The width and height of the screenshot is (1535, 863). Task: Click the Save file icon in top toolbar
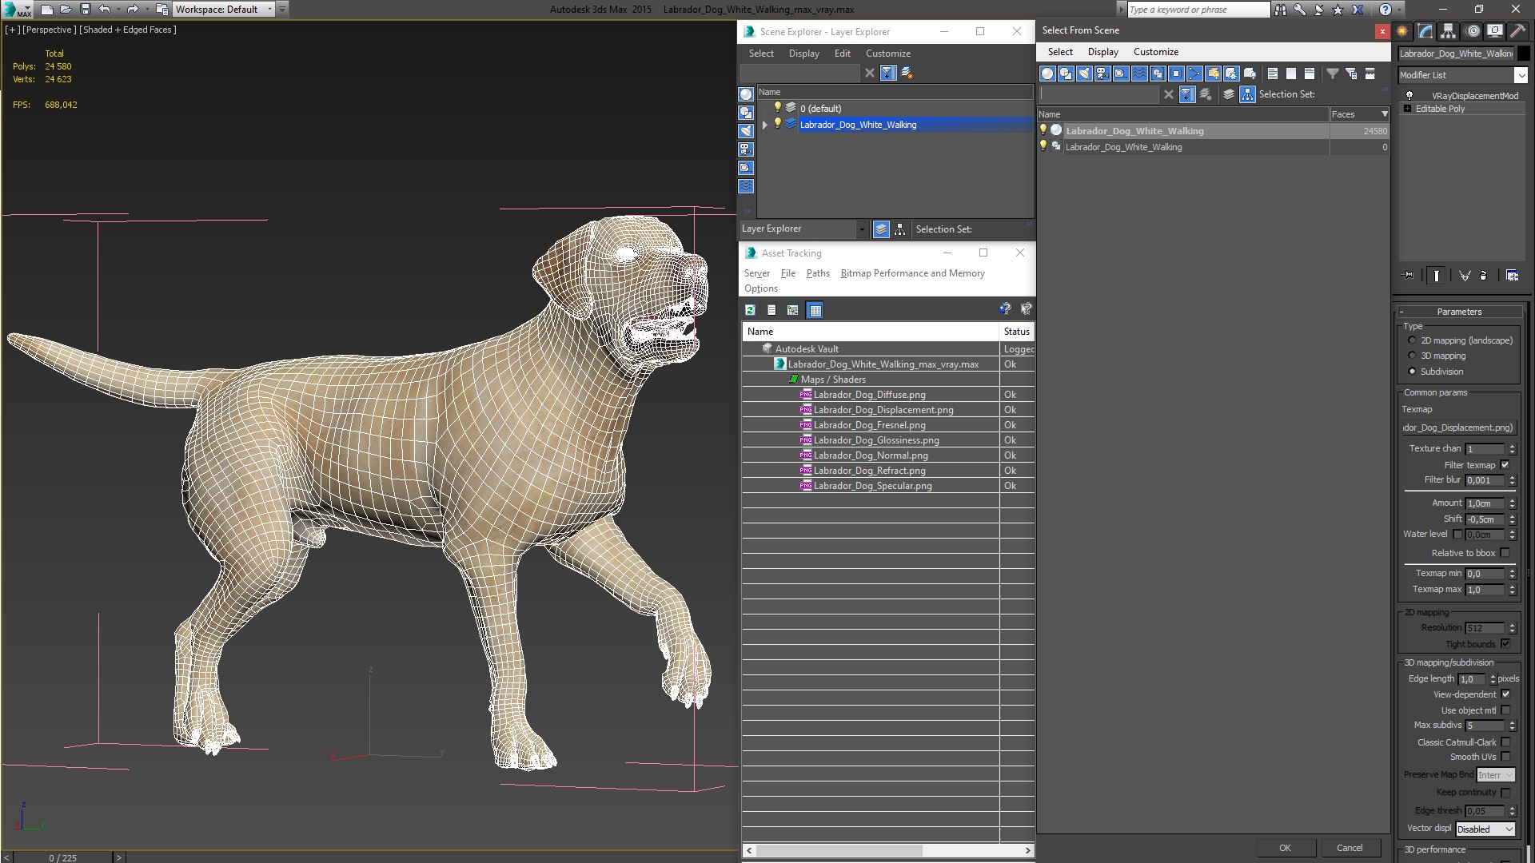pos(85,10)
